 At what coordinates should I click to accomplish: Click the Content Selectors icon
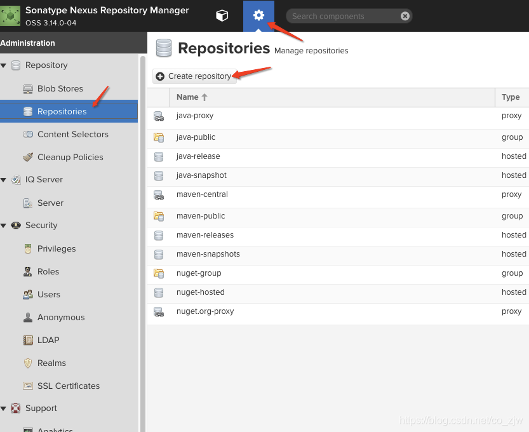pos(28,134)
